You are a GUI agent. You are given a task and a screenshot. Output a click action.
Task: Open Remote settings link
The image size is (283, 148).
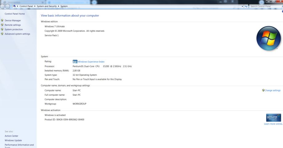pos(13,25)
